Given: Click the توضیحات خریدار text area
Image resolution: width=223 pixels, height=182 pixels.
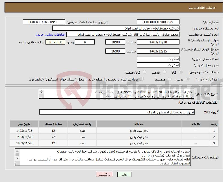Looking at the screenshot, I should click(103, 157).
